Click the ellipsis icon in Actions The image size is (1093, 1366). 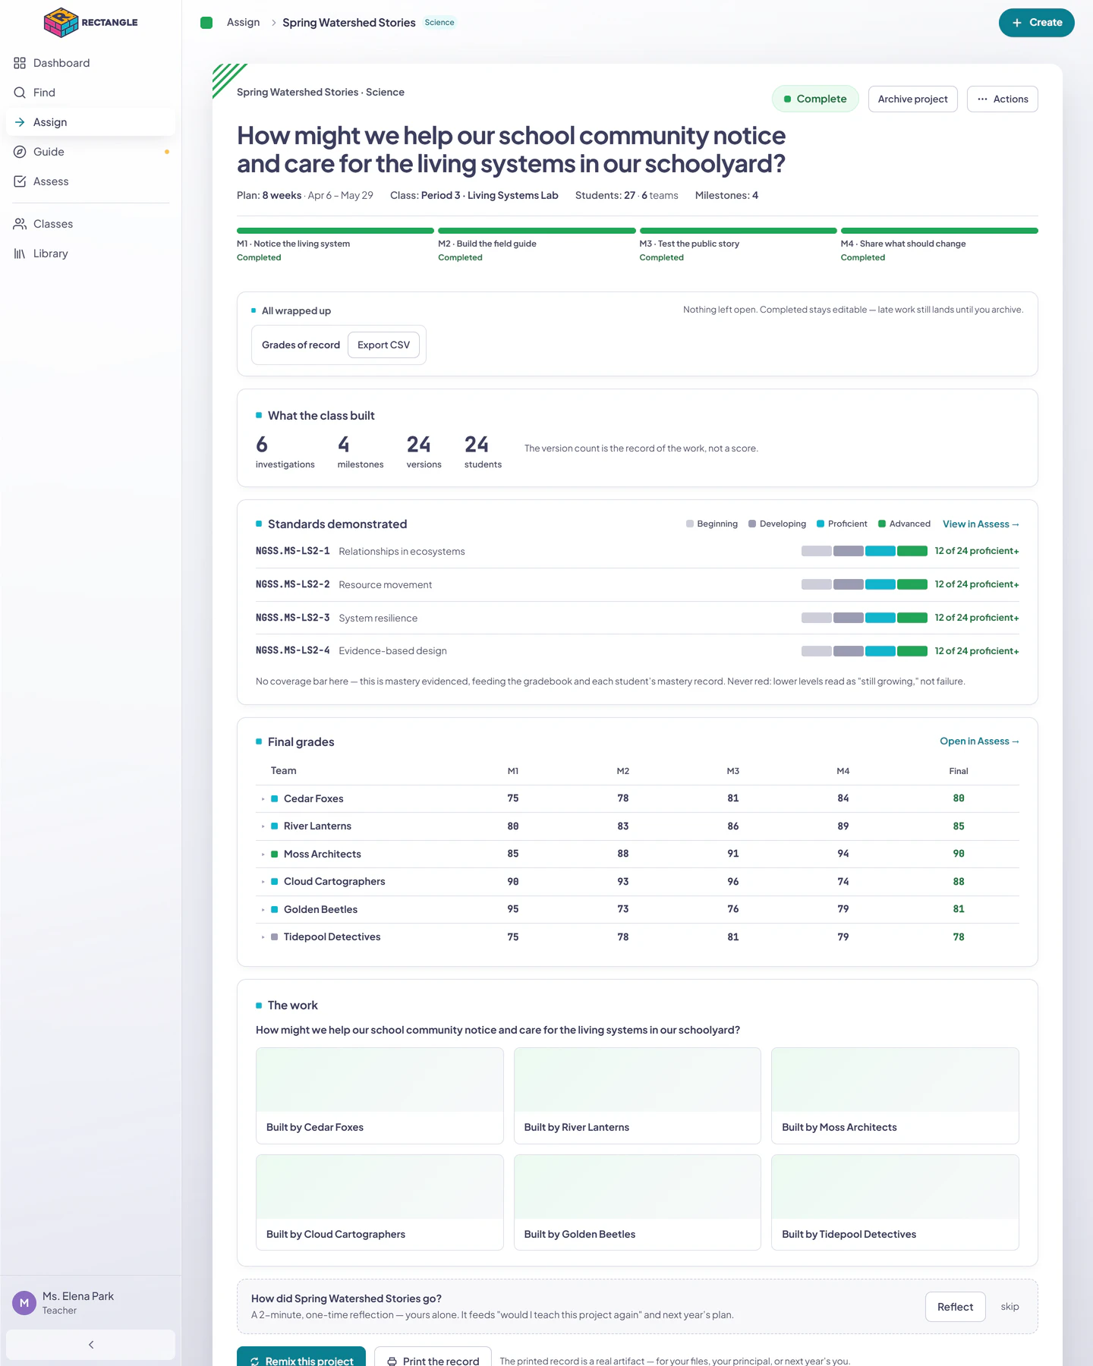[982, 99]
